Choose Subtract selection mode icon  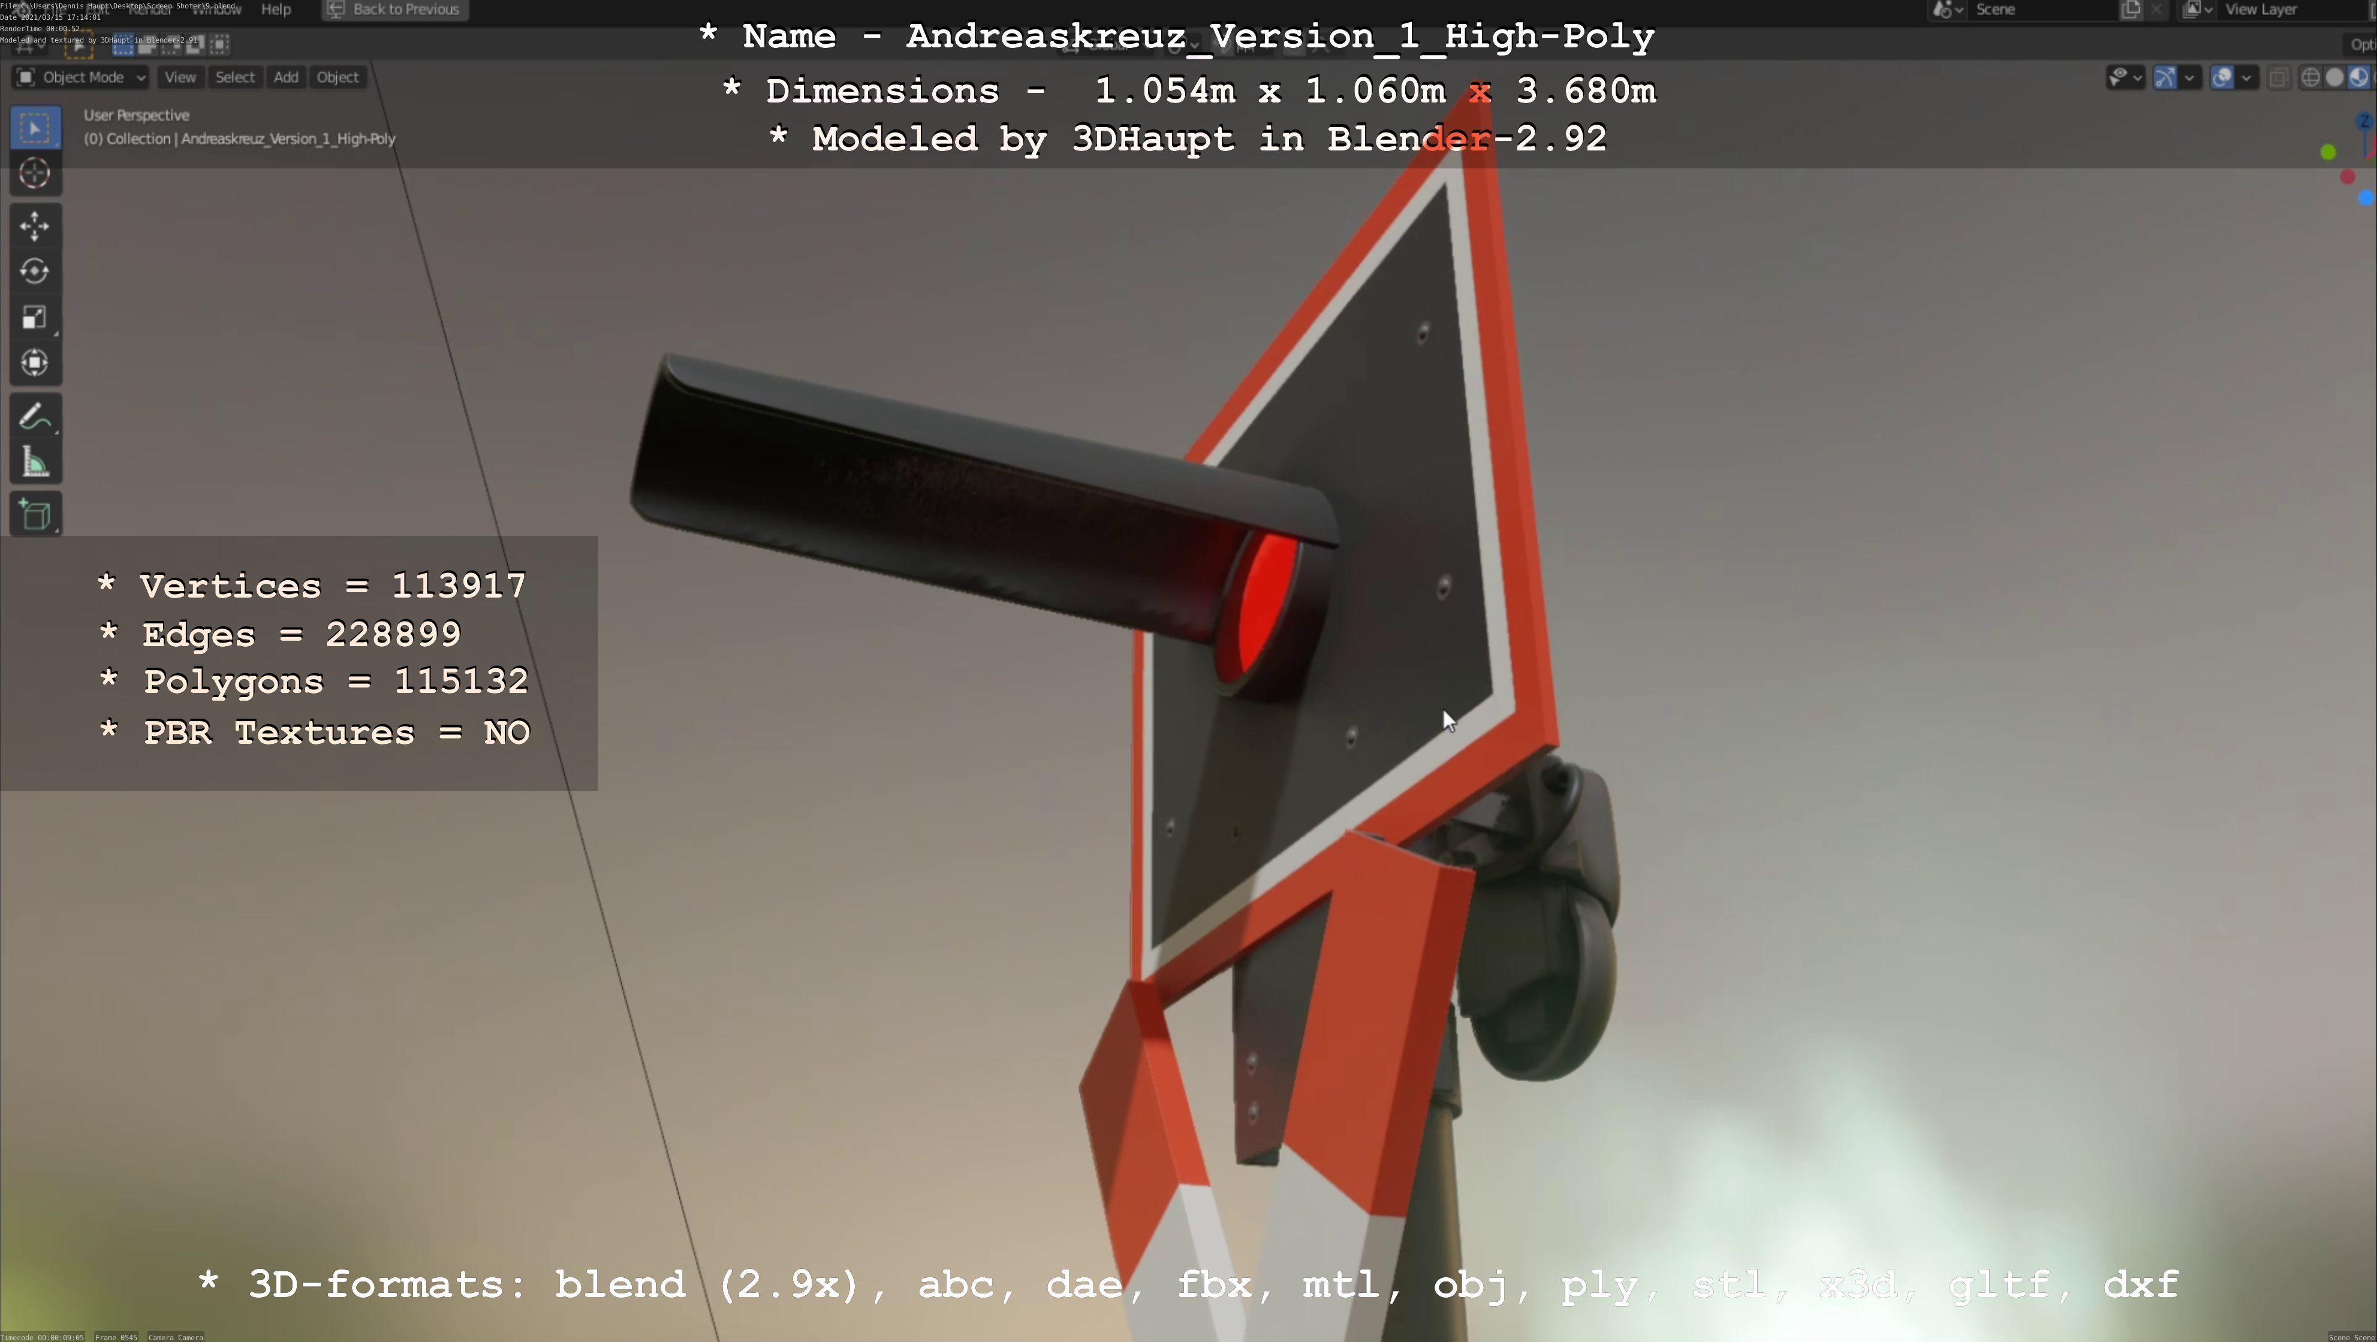coord(171,44)
